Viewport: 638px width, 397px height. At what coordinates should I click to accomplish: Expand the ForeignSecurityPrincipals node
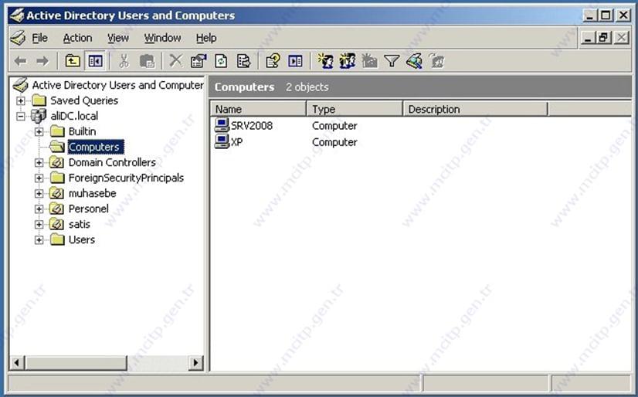[39, 178]
